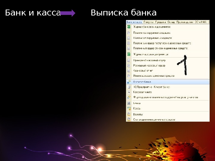Open the 1С:Предприятие - Клиент банка item

(151, 87)
